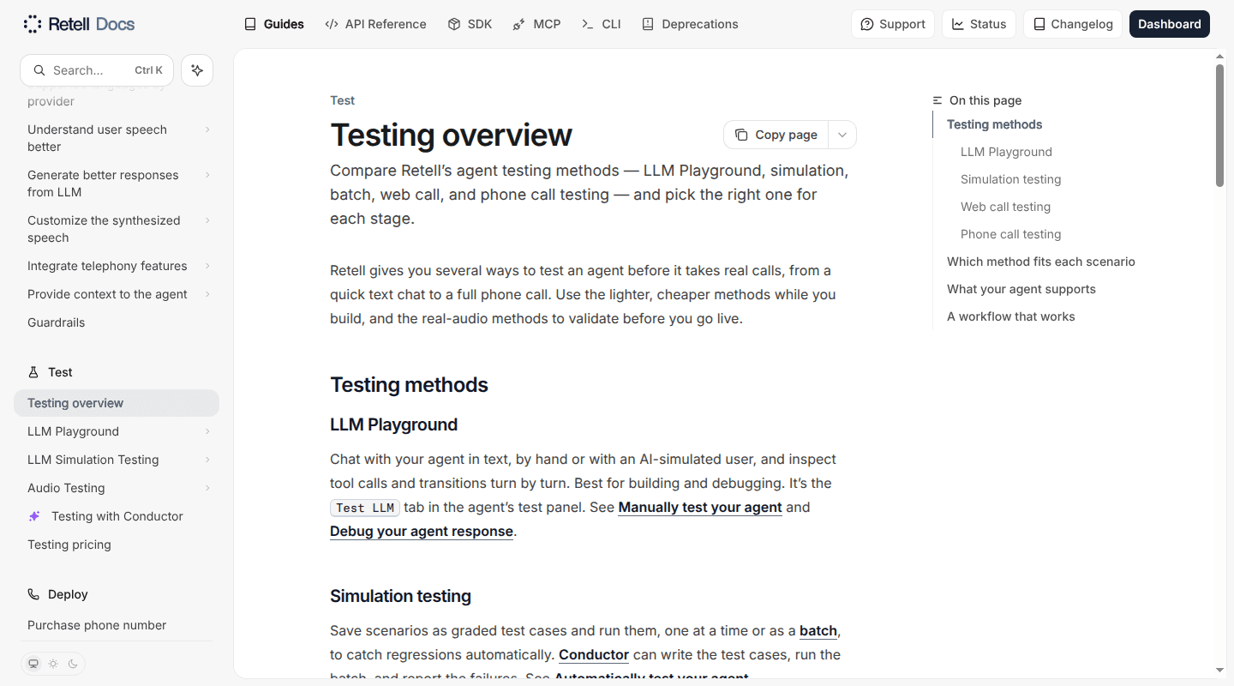Open the SDK tab
This screenshot has height=686, width=1234.
coord(470,24)
